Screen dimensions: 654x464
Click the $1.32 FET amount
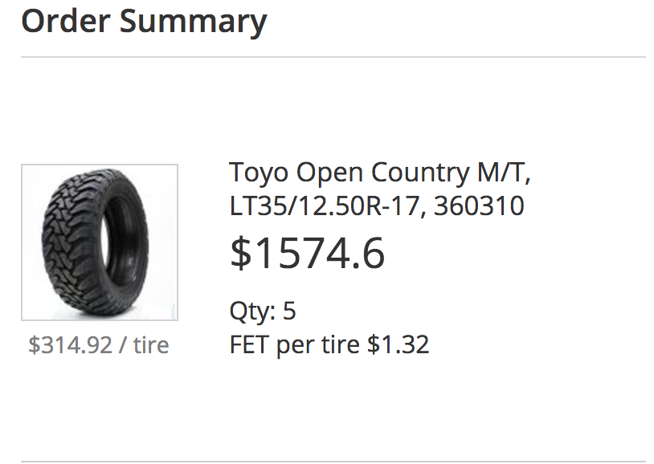[398, 344]
